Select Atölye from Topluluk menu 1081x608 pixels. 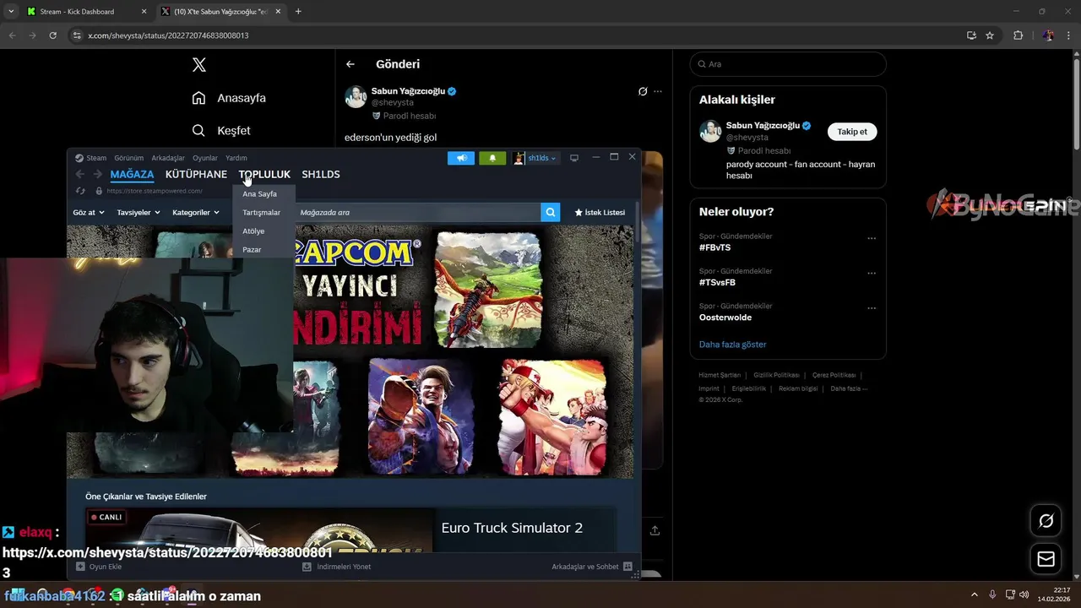pos(253,231)
